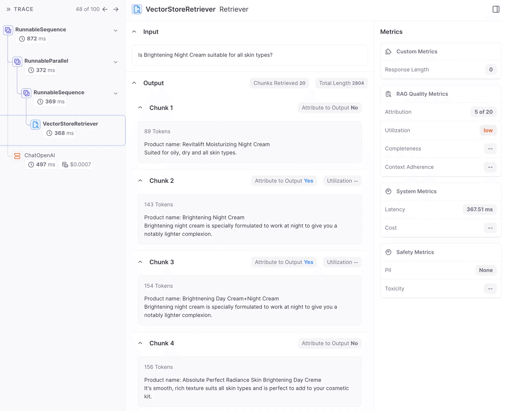Click the Attribution 5 of 20 value

pyautogui.click(x=484, y=112)
